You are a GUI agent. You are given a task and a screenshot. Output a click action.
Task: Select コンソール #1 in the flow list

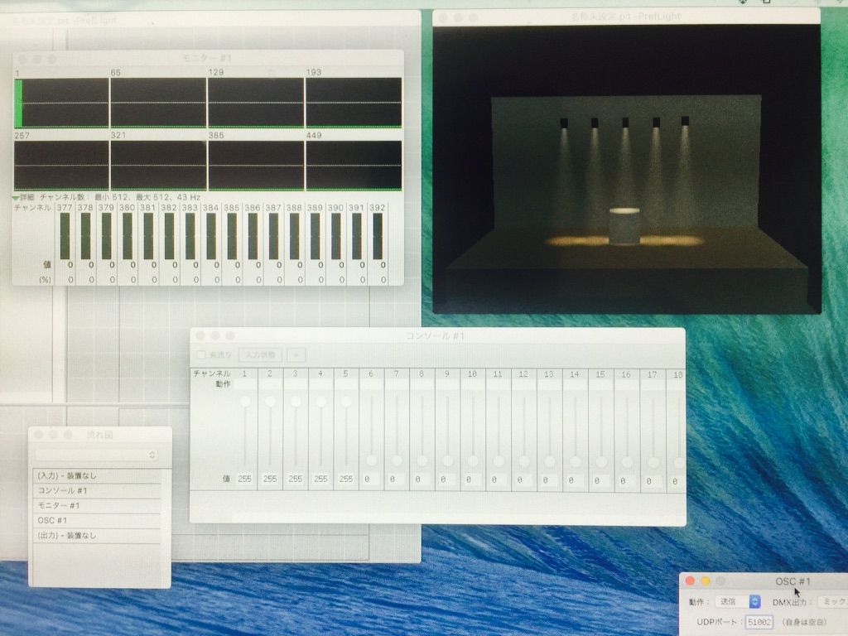[x=97, y=490]
